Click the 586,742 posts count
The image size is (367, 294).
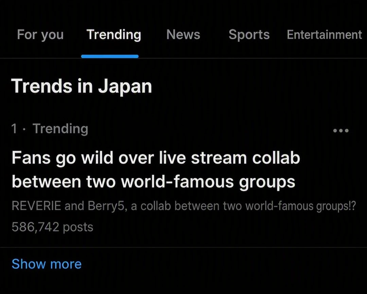click(x=52, y=227)
